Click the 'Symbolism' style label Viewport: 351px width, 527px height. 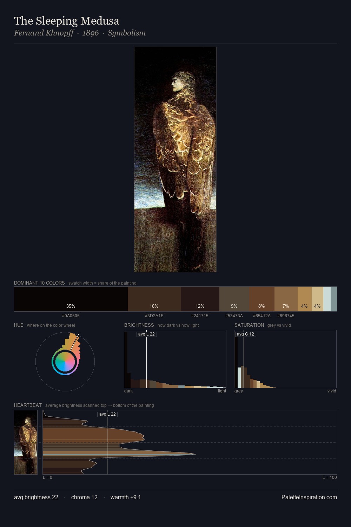coord(126,33)
